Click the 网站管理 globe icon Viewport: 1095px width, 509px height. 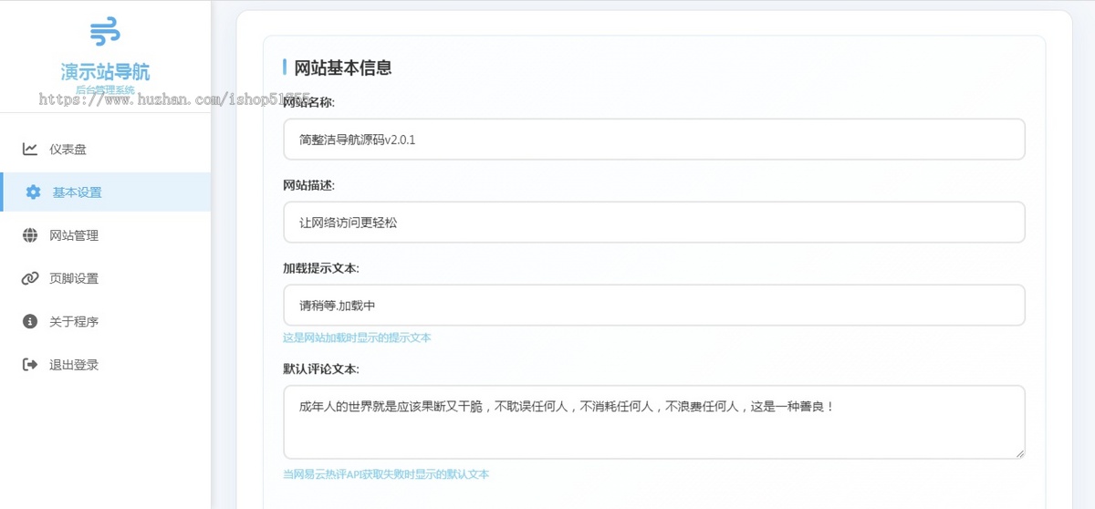pyautogui.click(x=30, y=235)
